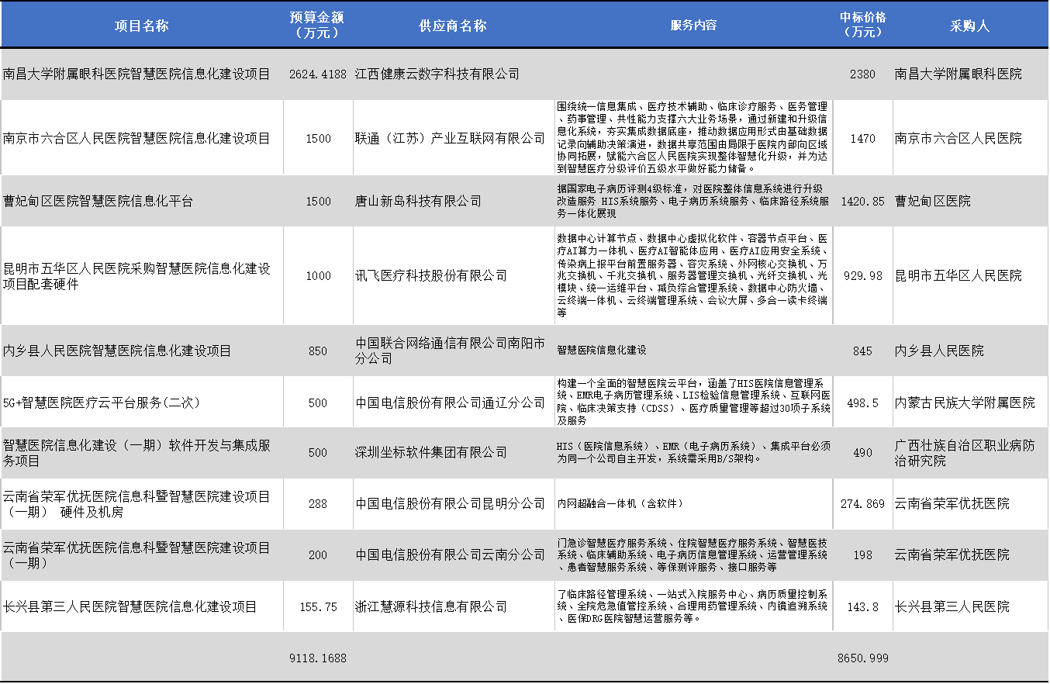1050x684 pixels.
Task: Click the 项目名称 column header
Action: (141, 25)
